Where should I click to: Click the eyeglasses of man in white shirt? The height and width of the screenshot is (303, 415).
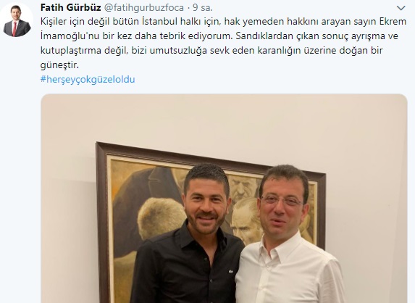coord(281,201)
